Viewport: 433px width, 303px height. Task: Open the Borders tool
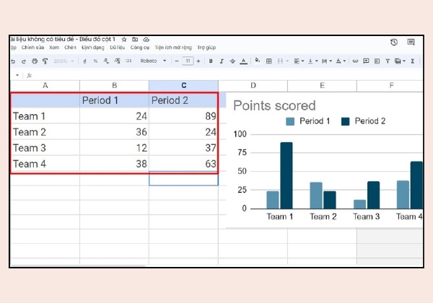point(268,61)
